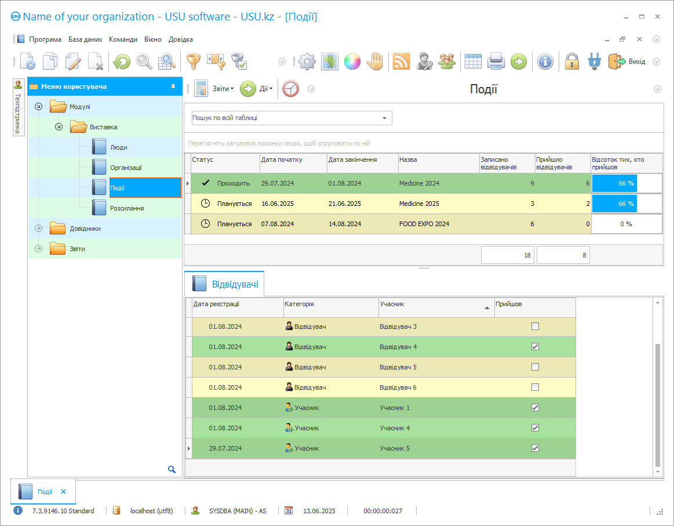
Task: Untick Прийшов for Учасник 4
Action: click(x=535, y=427)
